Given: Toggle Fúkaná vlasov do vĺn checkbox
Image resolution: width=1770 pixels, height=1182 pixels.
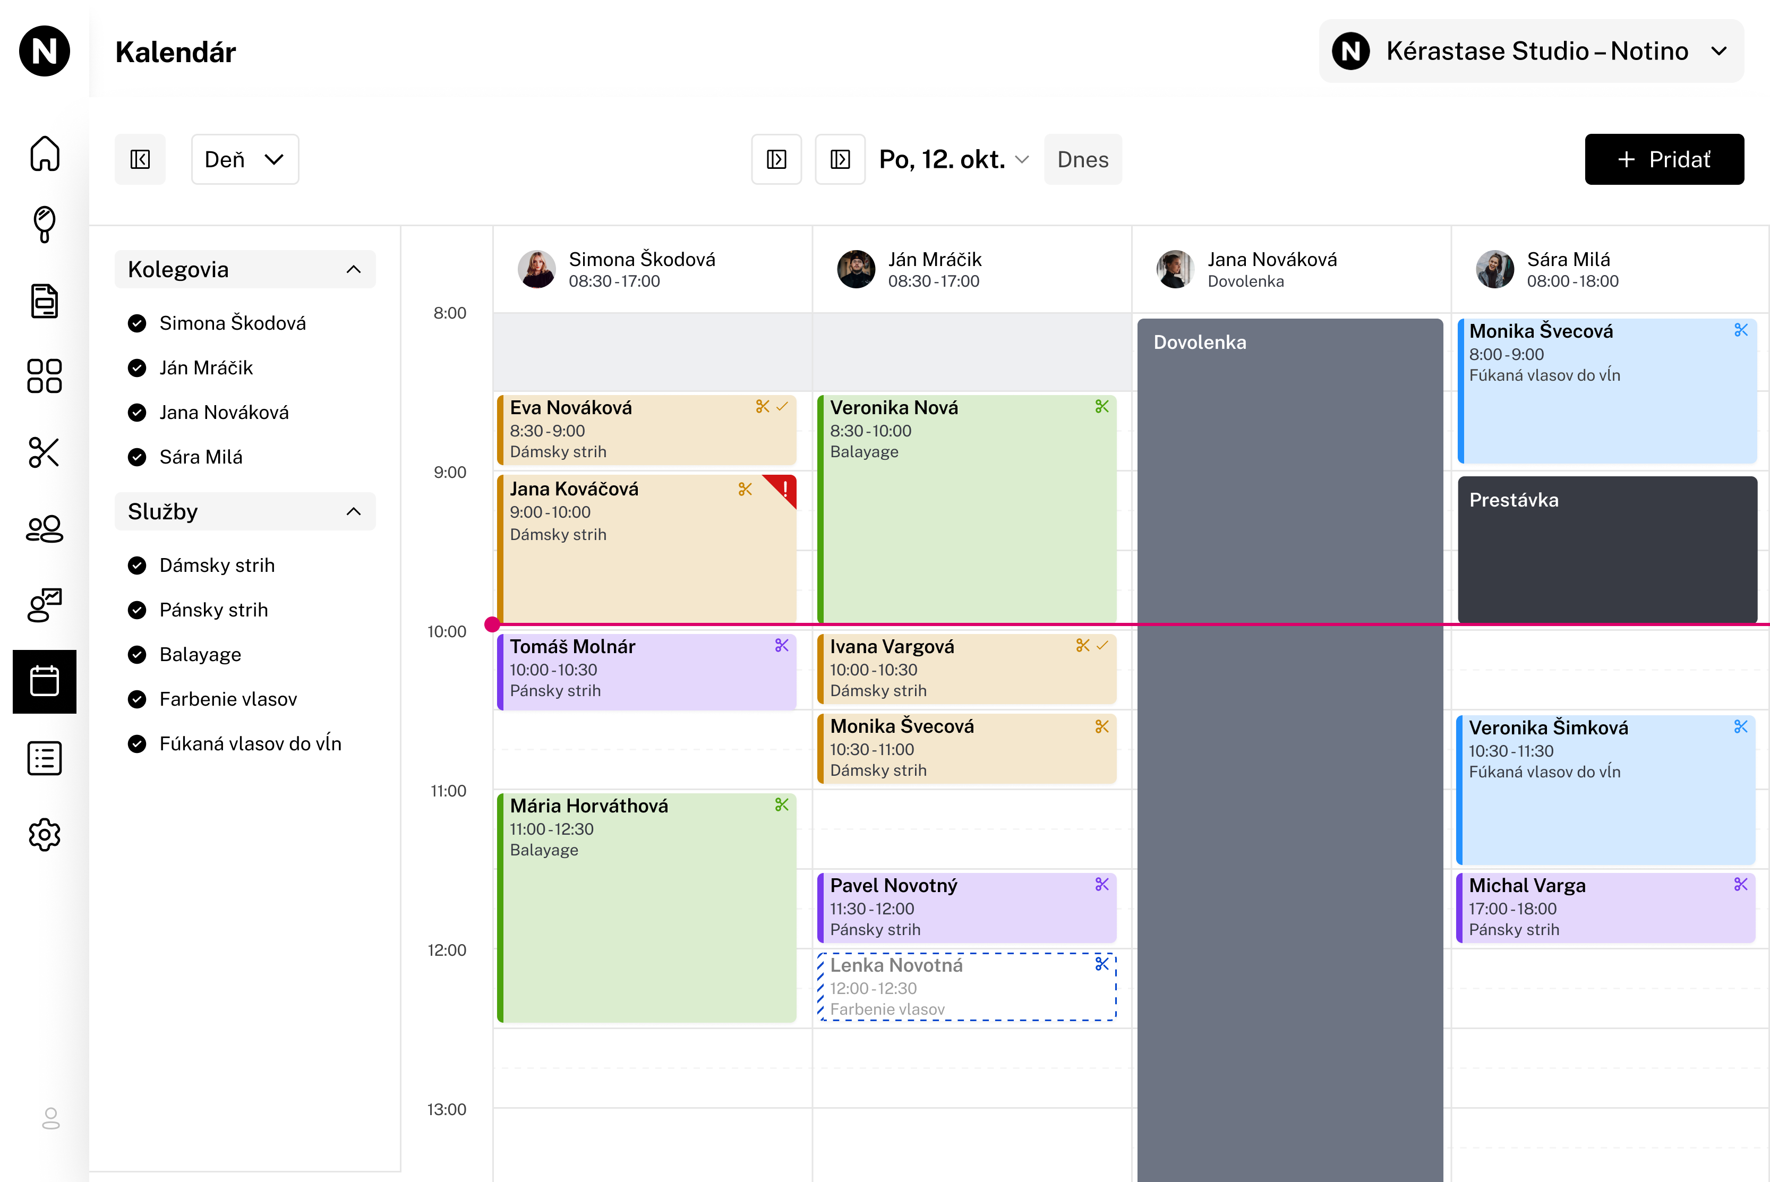Looking at the screenshot, I should tap(137, 744).
